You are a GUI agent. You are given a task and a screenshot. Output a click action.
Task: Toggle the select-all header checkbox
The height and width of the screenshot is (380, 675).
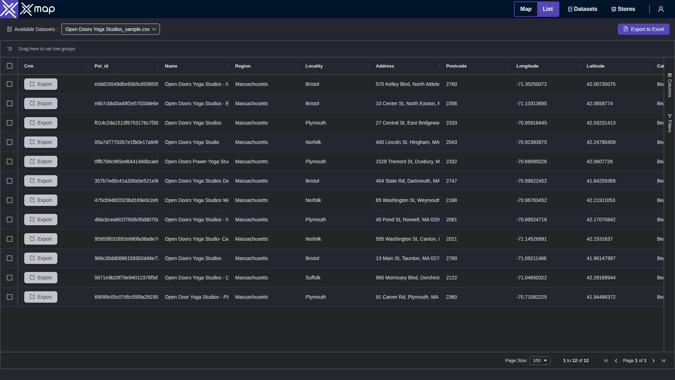pyautogui.click(x=9, y=66)
